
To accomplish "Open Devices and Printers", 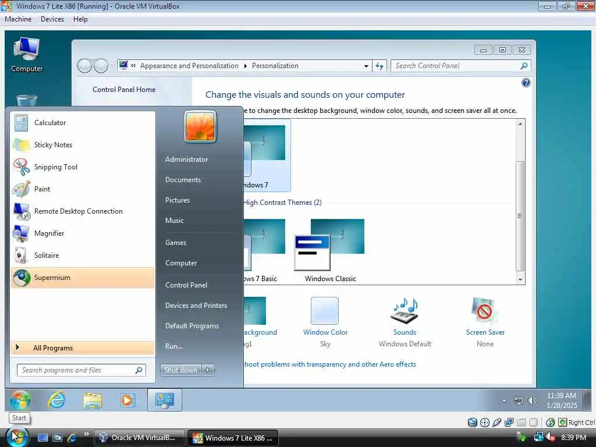I will (x=196, y=306).
